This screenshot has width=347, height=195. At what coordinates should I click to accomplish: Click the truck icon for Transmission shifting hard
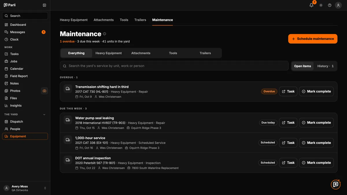coord(68,89)
